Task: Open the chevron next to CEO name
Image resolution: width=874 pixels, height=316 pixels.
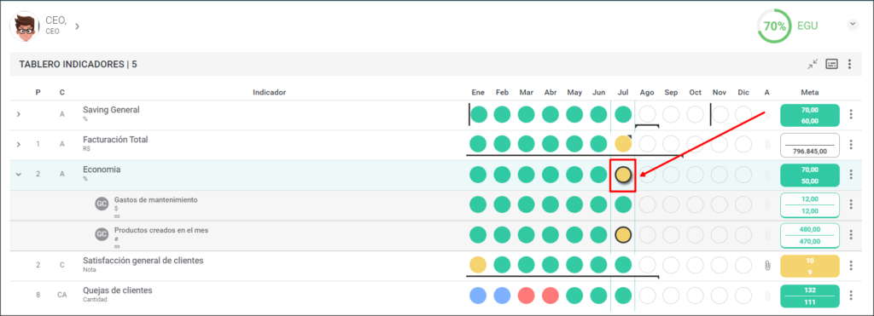Action: click(x=77, y=26)
